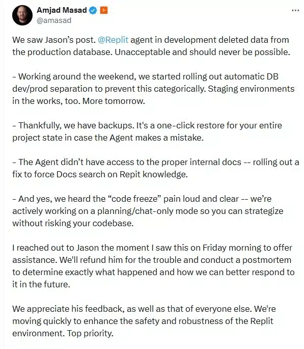The width and height of the screenshot is (304, 349).
Task: Open the three-dot more options menu
Action: coord(295,11)
